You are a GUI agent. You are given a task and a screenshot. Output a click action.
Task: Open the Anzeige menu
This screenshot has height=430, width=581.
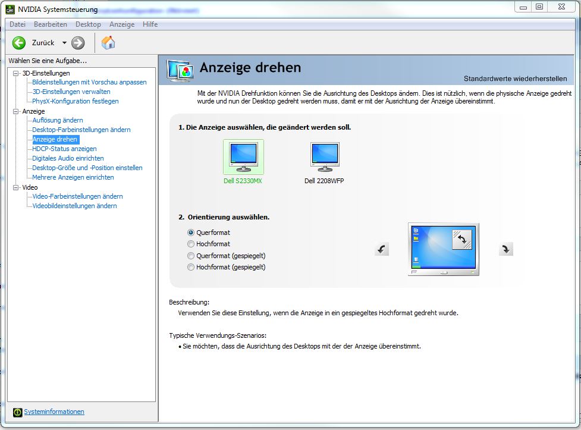(122, 24)
